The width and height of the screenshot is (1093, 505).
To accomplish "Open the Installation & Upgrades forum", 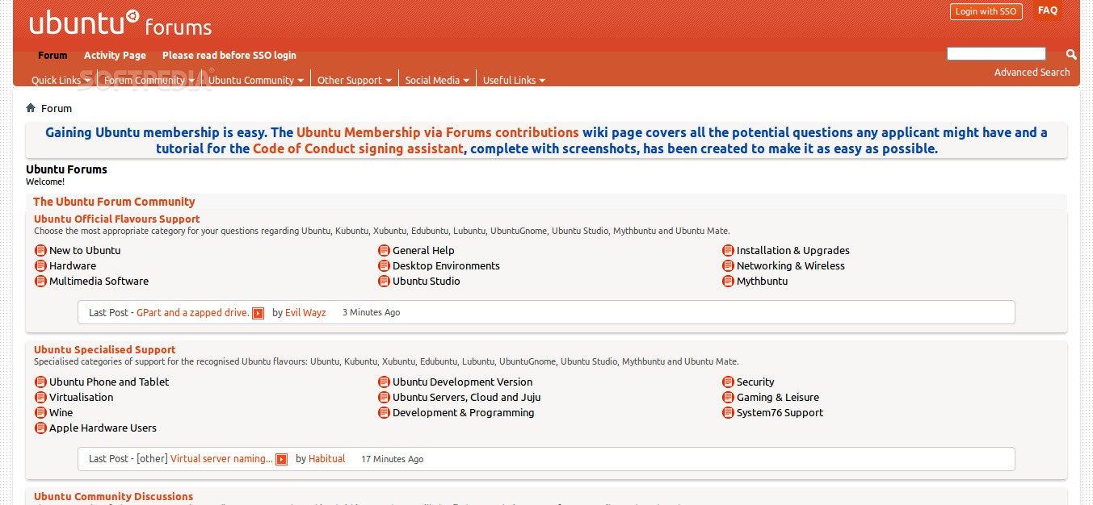I will [x=793, y=250].
